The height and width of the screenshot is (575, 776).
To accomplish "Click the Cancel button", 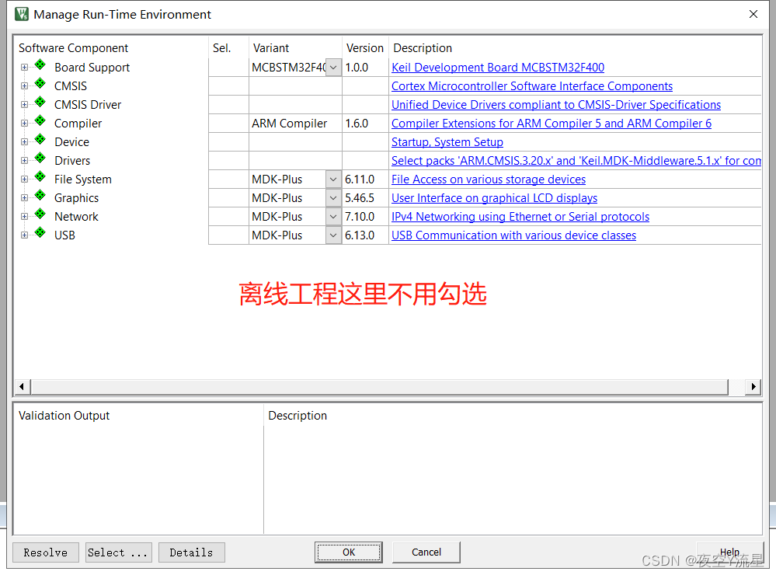I will click(426, 552).
